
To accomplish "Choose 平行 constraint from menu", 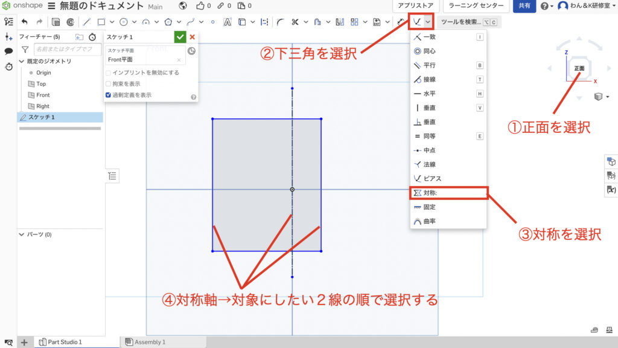I will click(448, 65).
